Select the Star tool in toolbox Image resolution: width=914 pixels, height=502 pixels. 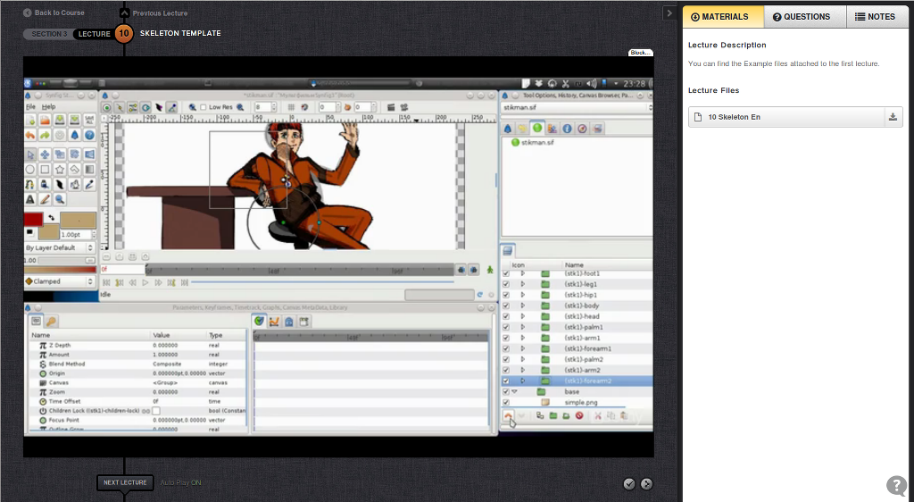pos(60,169)
